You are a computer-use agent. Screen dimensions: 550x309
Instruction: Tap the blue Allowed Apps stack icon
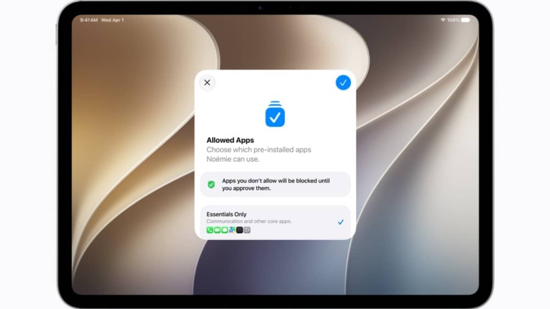275,114
